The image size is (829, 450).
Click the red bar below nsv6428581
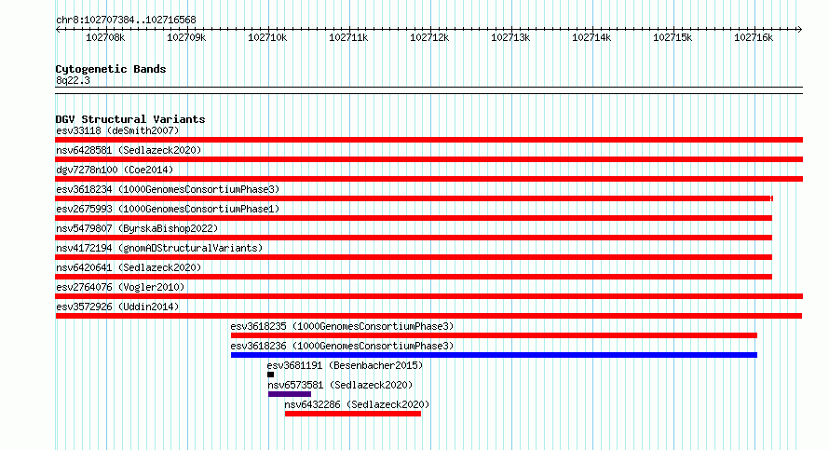point(428,159)
